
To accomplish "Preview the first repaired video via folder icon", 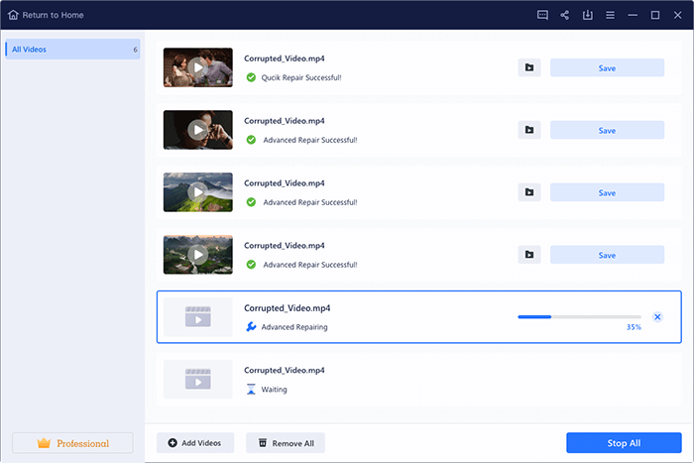I will pos(529,67).
